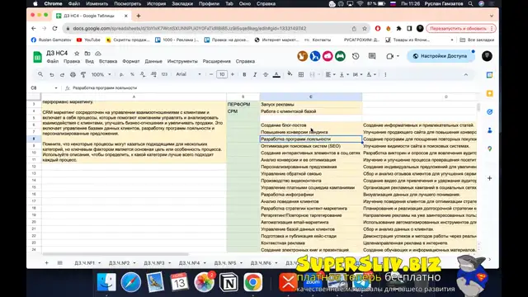Image resolution: width=528 pixels, height=297 pixels.
Task: Open the zoom 100% dropdown
Action: pos(101,74)
